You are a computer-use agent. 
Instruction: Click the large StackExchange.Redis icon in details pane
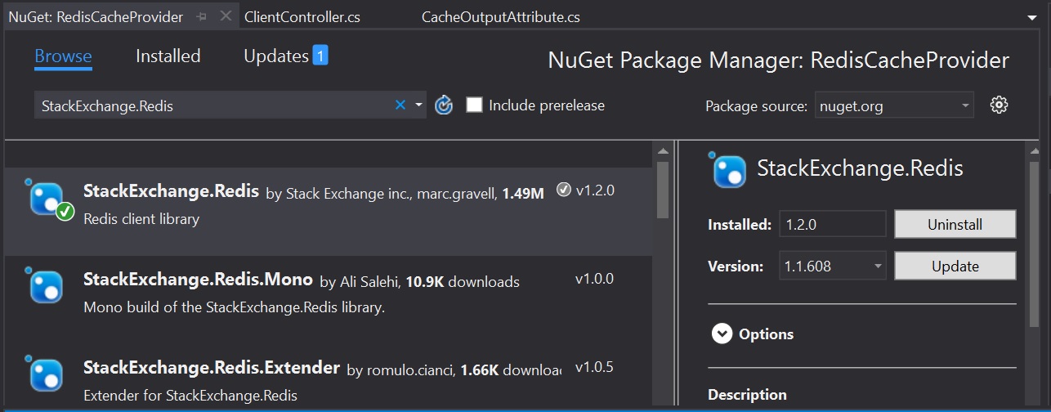pyautogui.click(x=727, y=169)
